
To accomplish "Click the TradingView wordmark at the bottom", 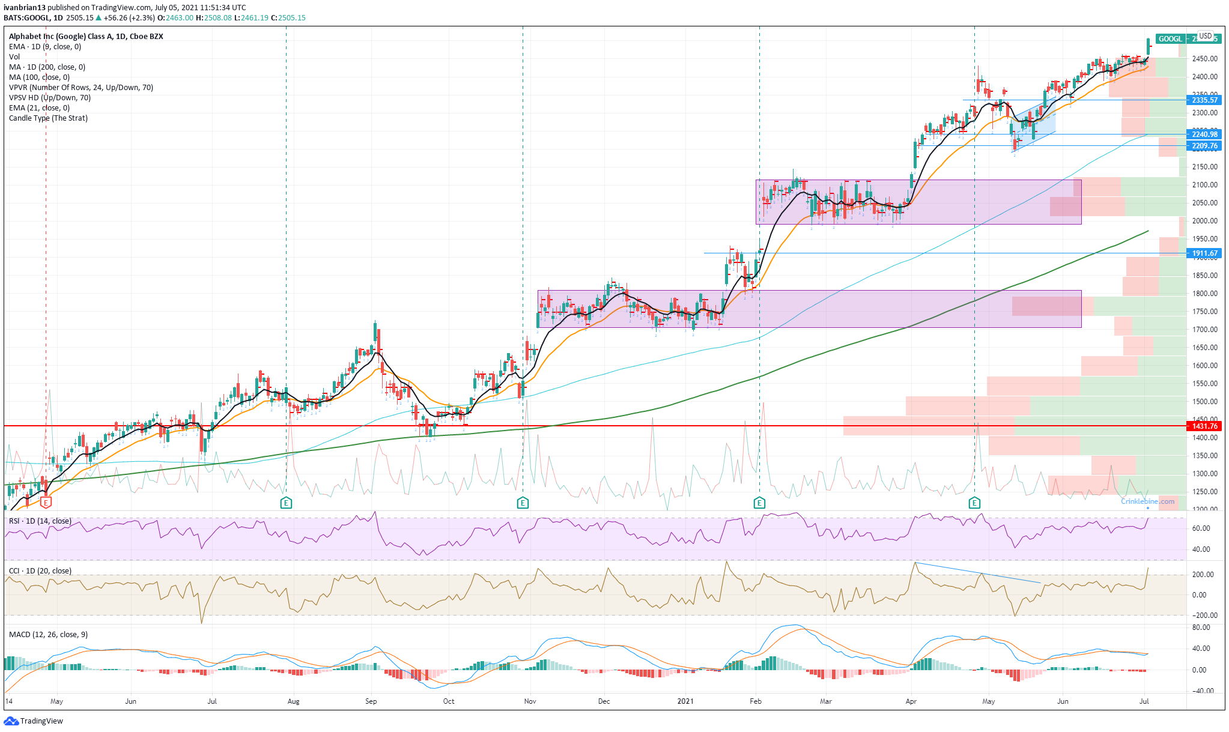I will pyautogui.click(x=41, y=721).
